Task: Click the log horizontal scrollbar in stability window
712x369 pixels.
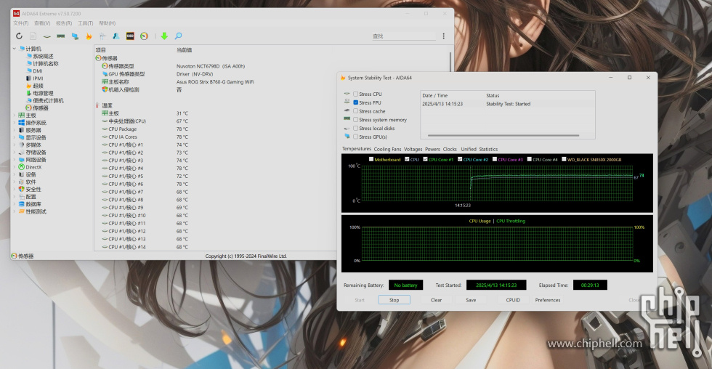Action: (x=503, y=135)
